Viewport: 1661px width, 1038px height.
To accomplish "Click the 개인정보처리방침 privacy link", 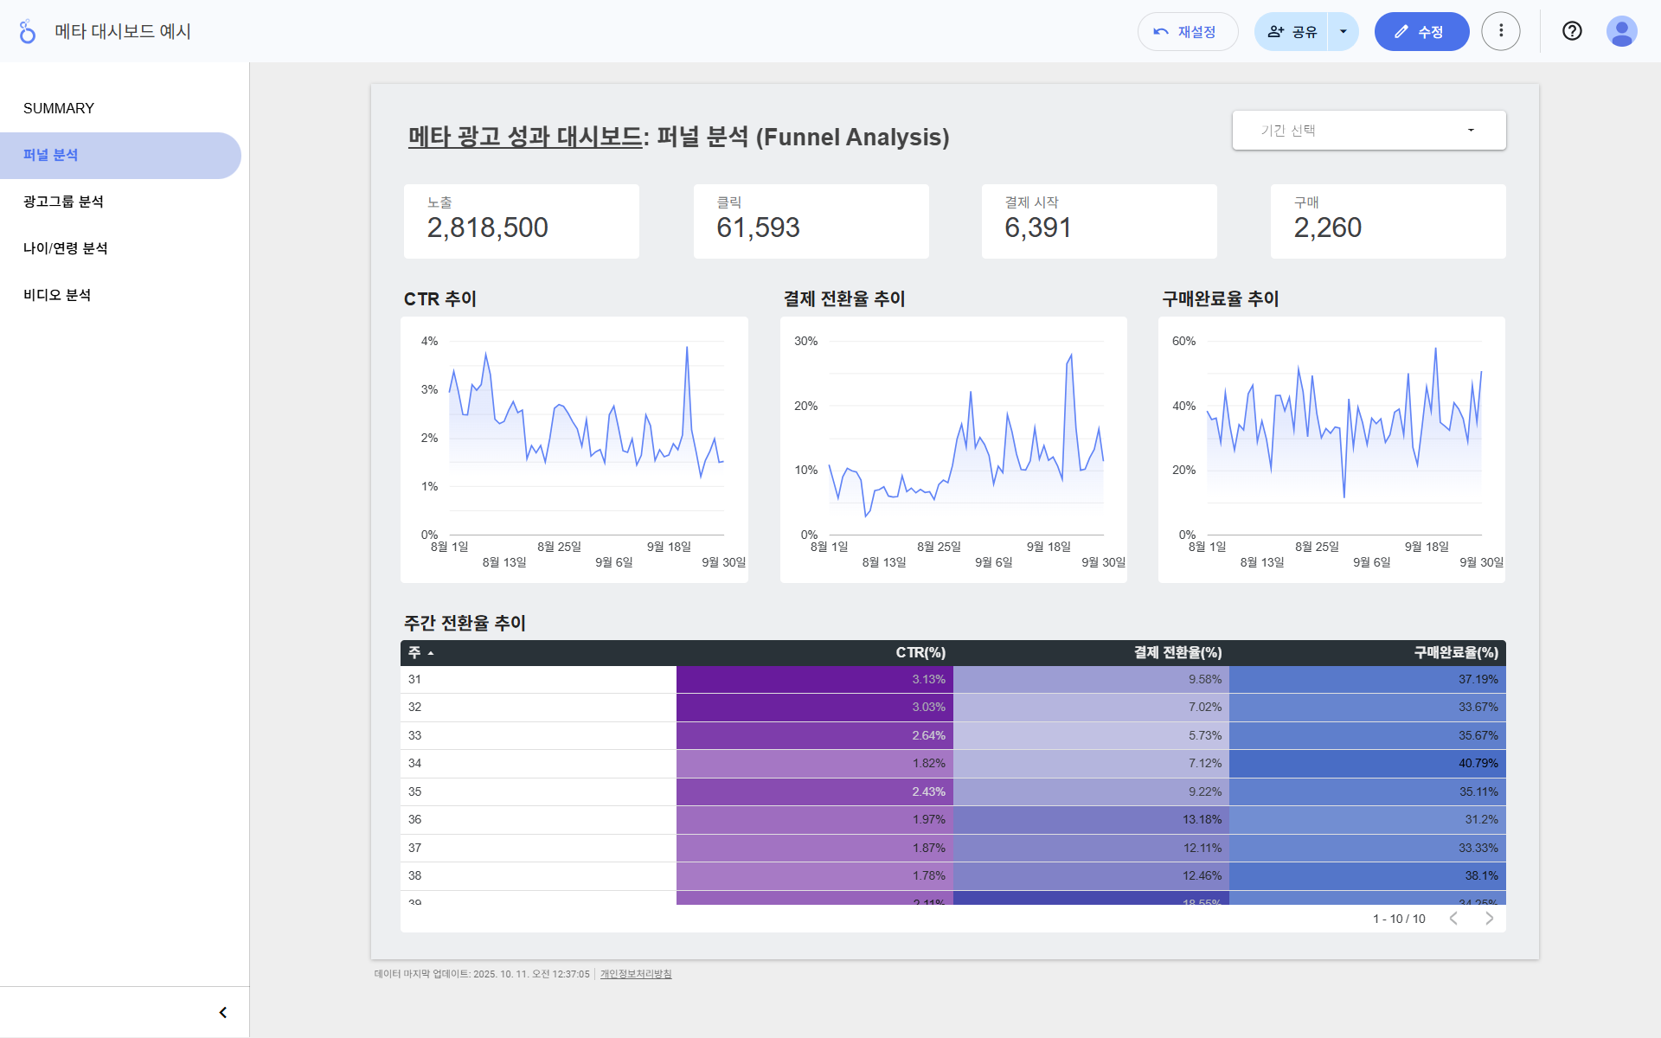I will pyautogui.click(x=636, y=974).
